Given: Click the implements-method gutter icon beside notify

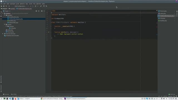Looking at the screenshot, I should pos(49,32).
